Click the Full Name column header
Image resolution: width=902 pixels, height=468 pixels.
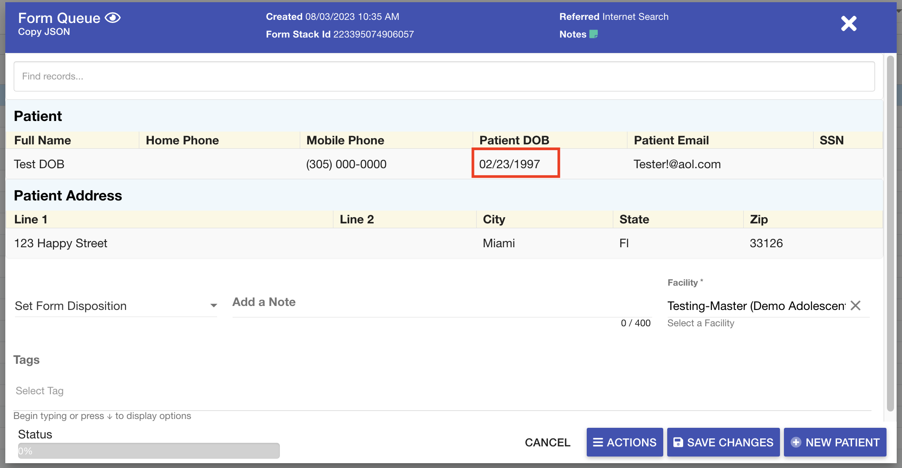click(x=42, y=140)
